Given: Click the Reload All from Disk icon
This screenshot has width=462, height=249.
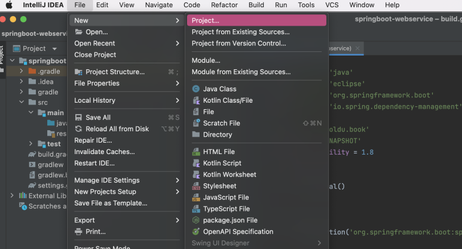Looking at the screenshot, I should click(78, 129).
